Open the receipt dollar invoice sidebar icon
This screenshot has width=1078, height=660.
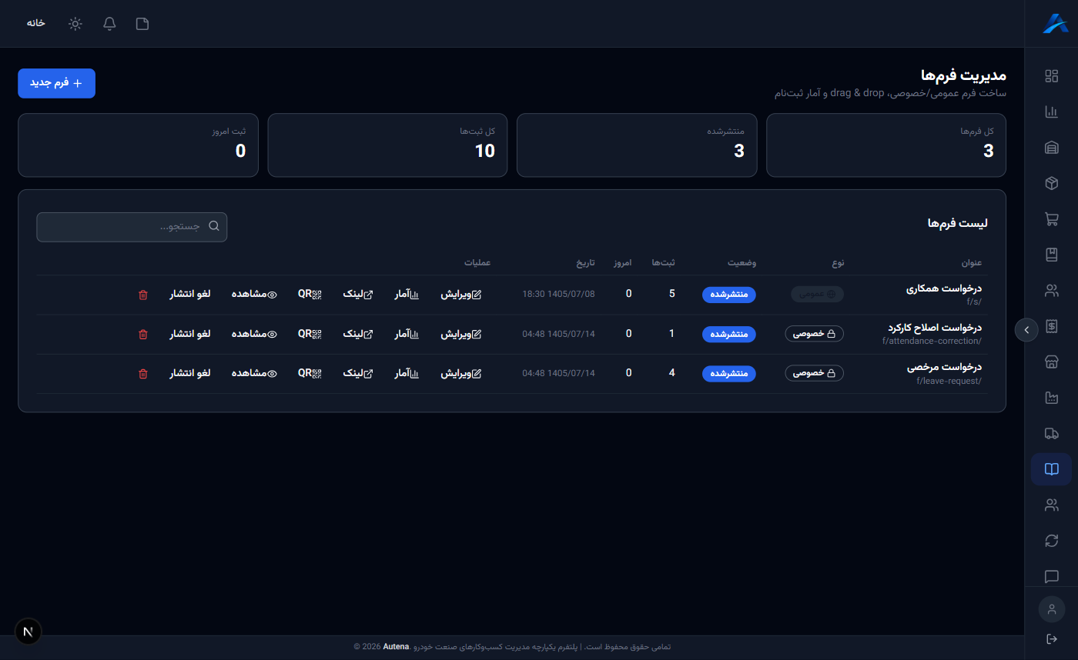(1051, 326)
